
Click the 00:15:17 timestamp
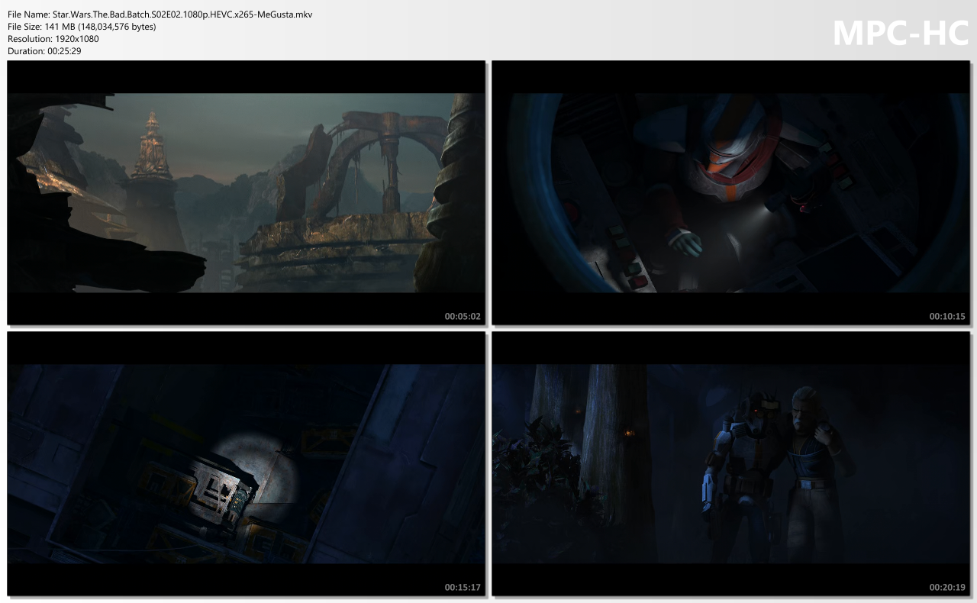[463, 587]
